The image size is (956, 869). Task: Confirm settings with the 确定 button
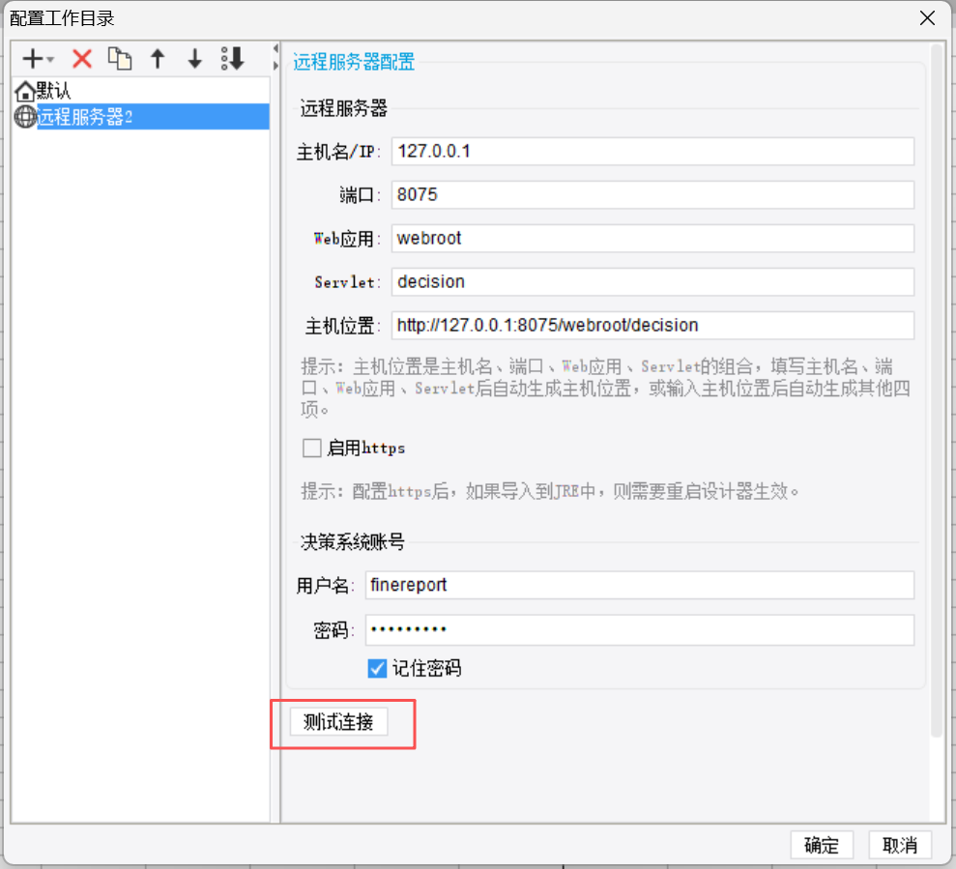822,845
